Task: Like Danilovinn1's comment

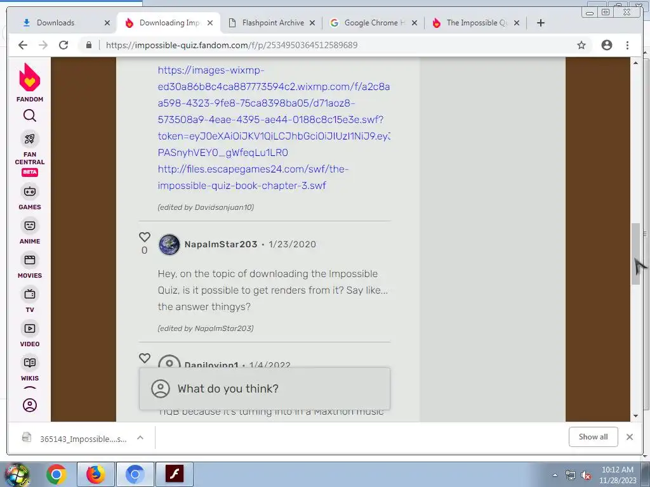Action: click(144, 358)
